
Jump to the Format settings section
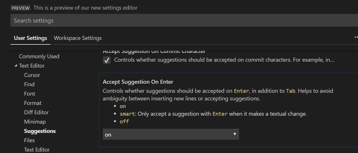[x=33, y=103]
